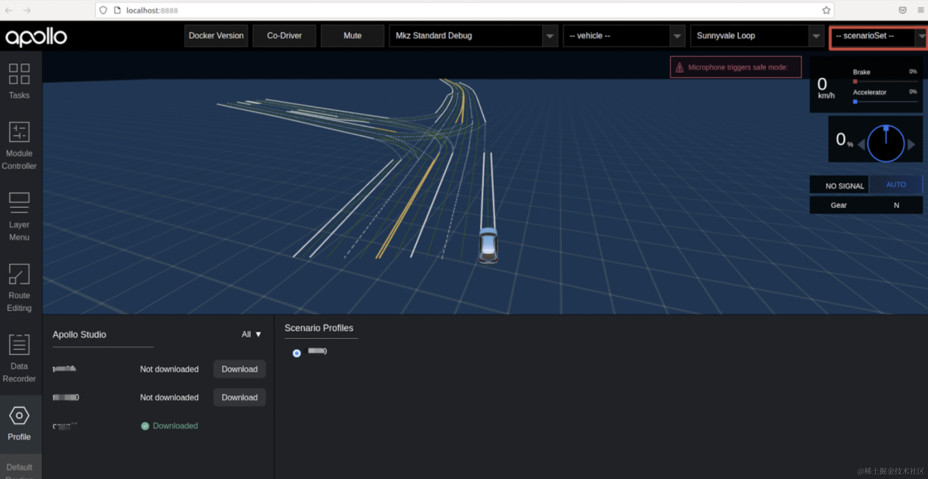The width and height of the screenshot is (928, 479).
Task: Click the Microphone triggers safe mode alert
Action: pos(735,67)
